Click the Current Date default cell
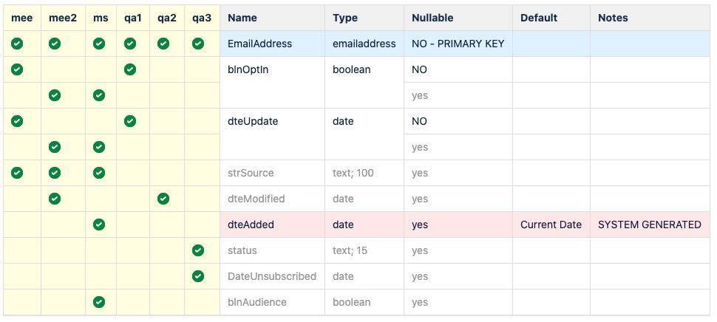This screenshot has height=322, width=717. click(x=551, y=225)
